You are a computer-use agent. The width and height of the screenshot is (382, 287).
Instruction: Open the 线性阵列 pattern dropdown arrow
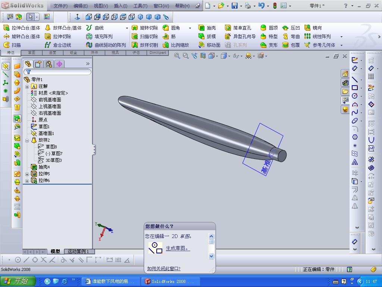tap(341, 37)
